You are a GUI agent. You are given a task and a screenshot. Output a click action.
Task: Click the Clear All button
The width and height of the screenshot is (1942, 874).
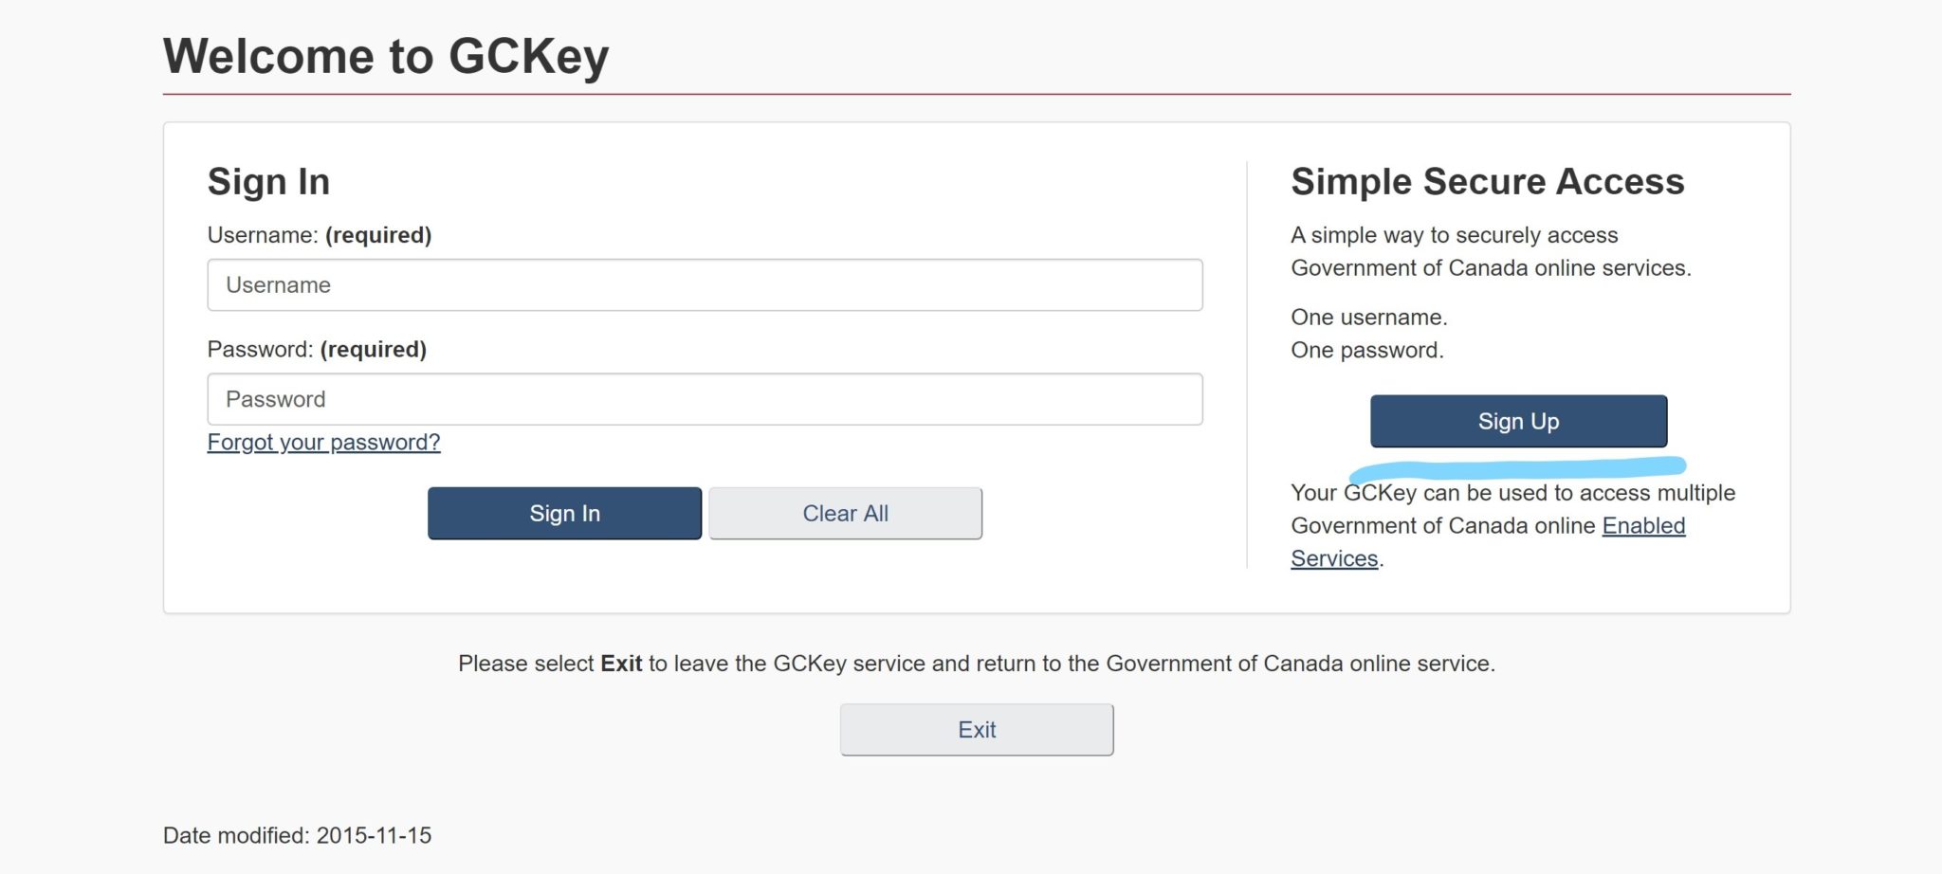[845, 514]
